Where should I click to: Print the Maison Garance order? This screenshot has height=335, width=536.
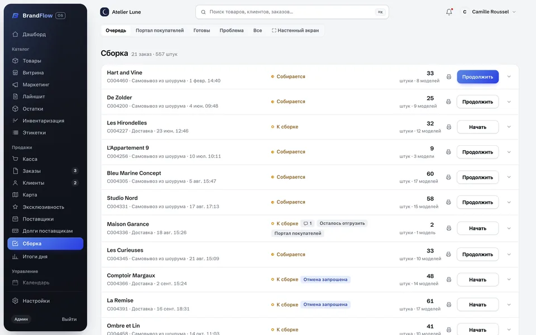448,228
